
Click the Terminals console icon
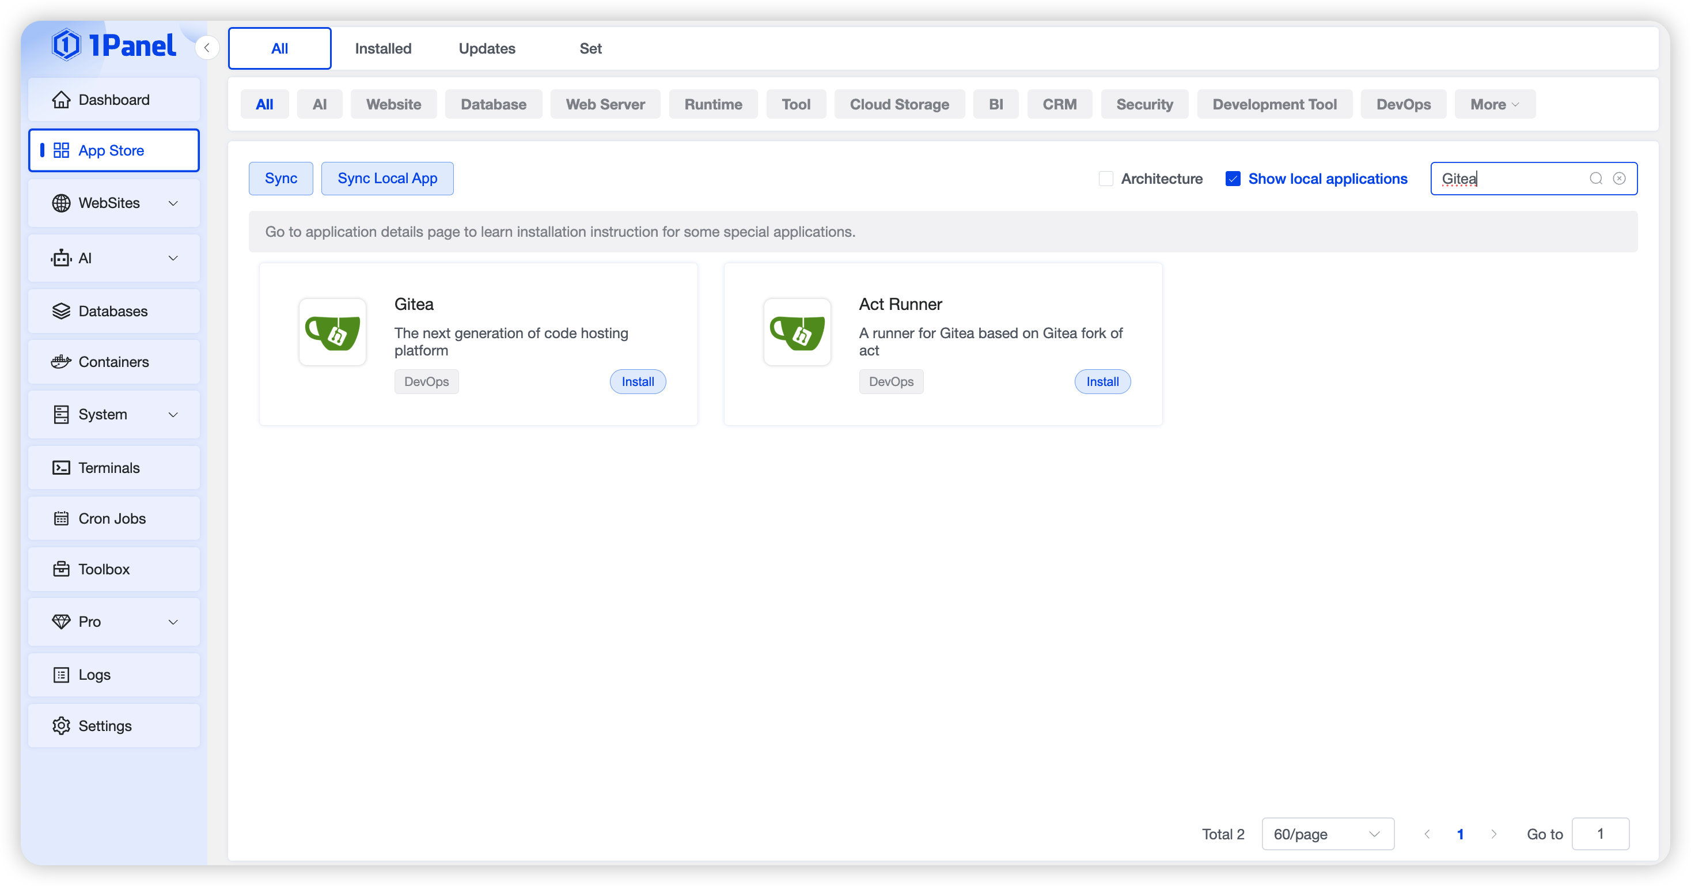[61, 468]
